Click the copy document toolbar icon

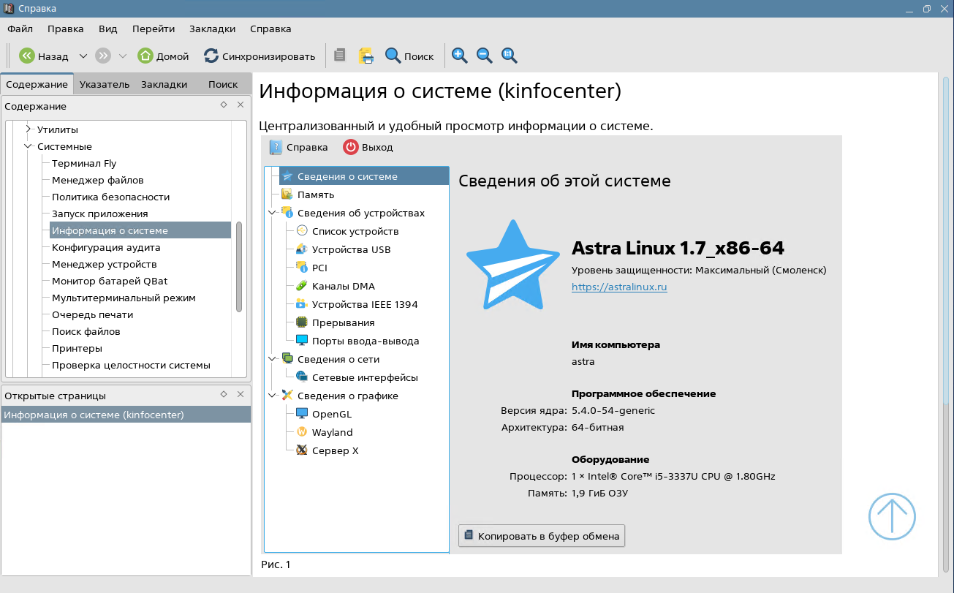coord(339,56)
